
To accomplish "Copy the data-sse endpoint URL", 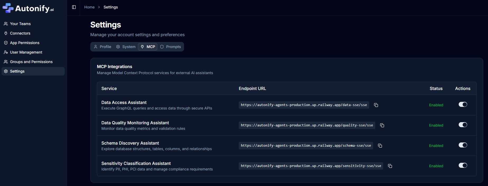I will pos(376,105).
